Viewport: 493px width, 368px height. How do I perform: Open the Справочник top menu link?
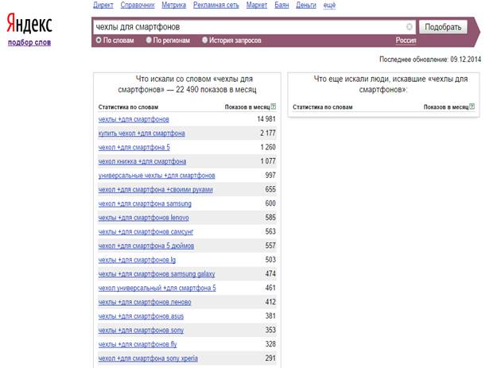pos(138,5)
